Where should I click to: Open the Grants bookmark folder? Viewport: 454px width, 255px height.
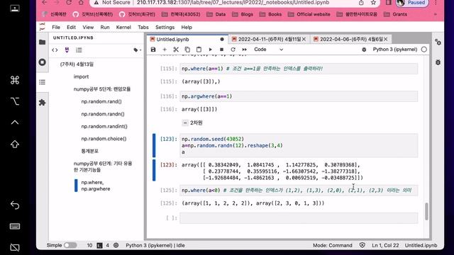click(396, 14)
